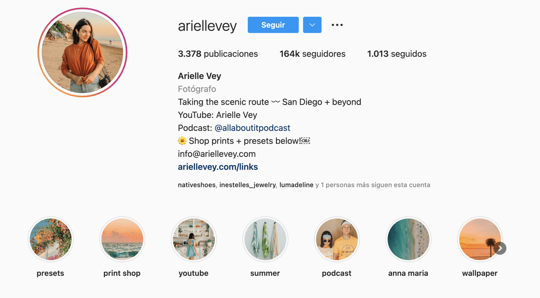
Task: Open nativeshoes mutual follower profile
Action: pos(197,185)
